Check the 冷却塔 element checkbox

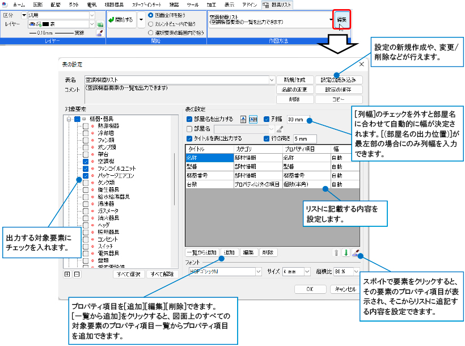[86, 133]
